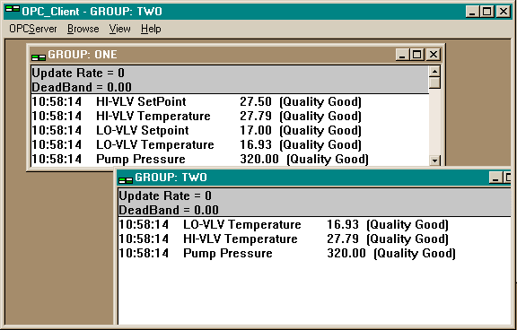Maximize the GROUP: ONE child window
This screenshot has height=330, width=517.
tap(416, 55)
